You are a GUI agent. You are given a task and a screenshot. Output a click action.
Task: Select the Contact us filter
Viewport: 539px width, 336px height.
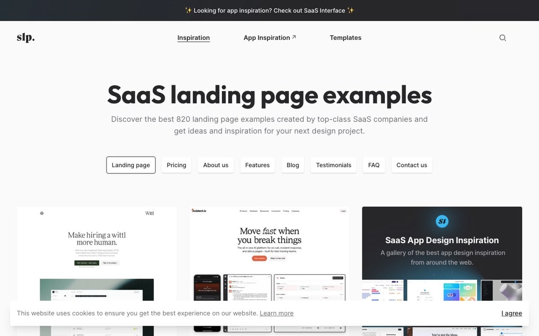point(411,165)
